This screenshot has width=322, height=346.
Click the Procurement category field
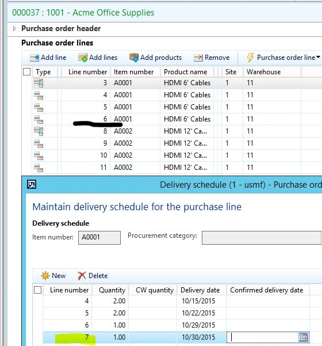(262, 238)
